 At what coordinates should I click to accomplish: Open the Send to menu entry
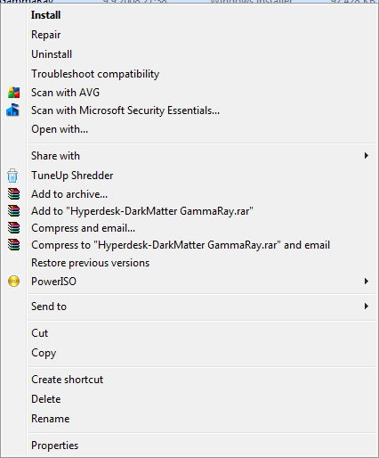(49, 307)
